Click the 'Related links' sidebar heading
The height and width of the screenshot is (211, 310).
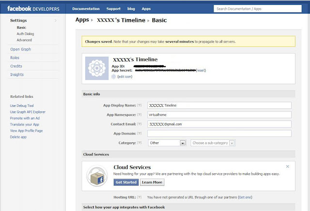22,96
